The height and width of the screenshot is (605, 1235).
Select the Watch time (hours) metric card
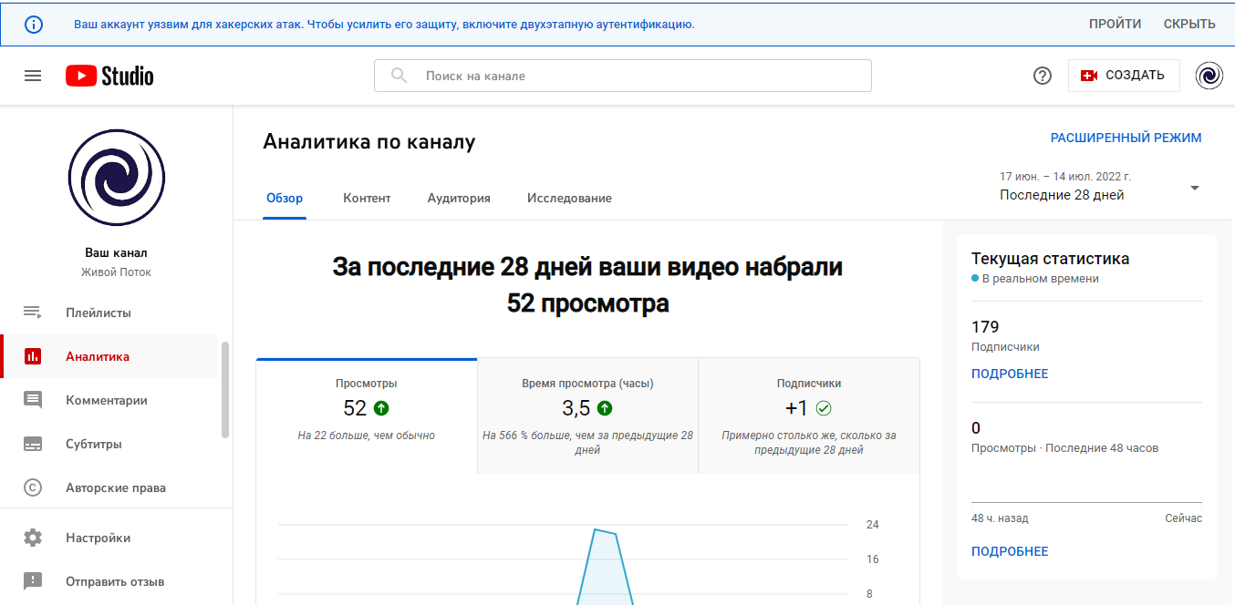click(x=587, y=415)
